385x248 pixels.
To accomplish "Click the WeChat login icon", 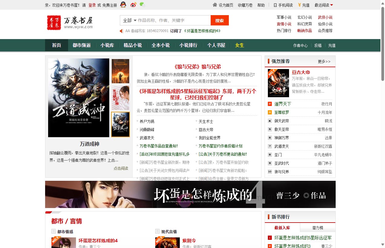I will [142, 5].
